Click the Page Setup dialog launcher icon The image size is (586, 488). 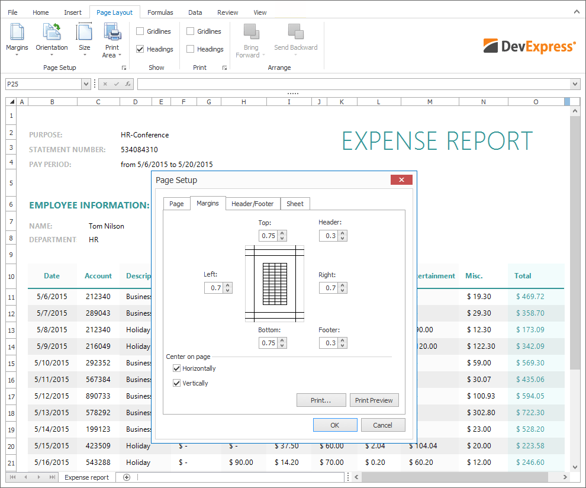pyautogui.click(x=124, y=68)
